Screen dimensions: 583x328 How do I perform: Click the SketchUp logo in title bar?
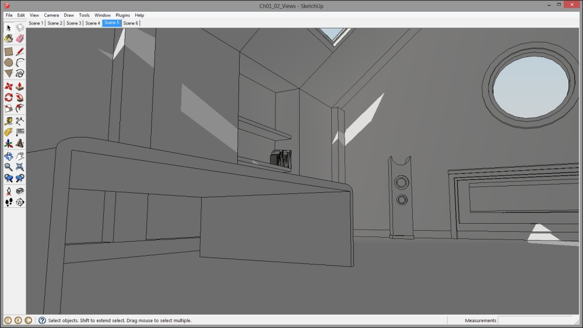pyautogui.click(x=6, y=6)
